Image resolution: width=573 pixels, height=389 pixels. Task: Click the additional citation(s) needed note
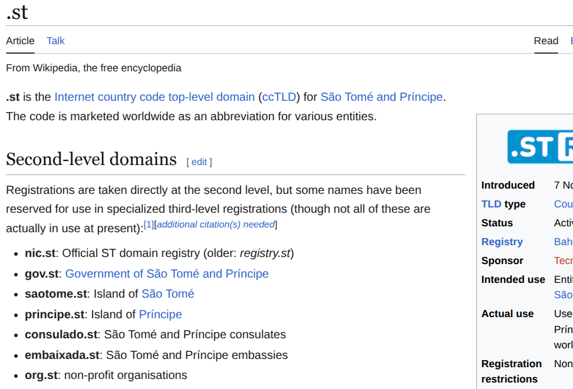point(216,224)
